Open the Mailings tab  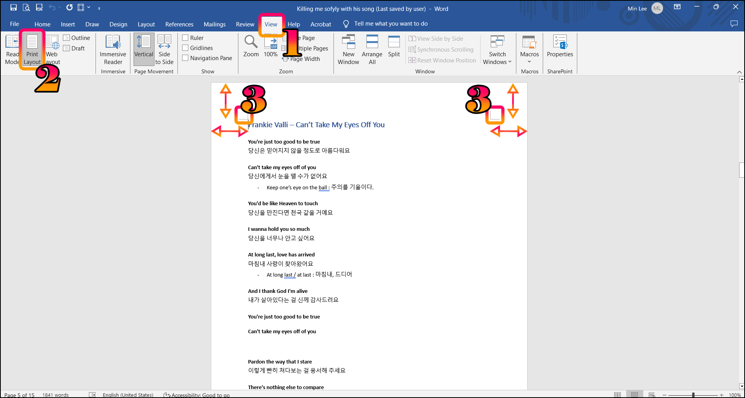coord(214,24)
